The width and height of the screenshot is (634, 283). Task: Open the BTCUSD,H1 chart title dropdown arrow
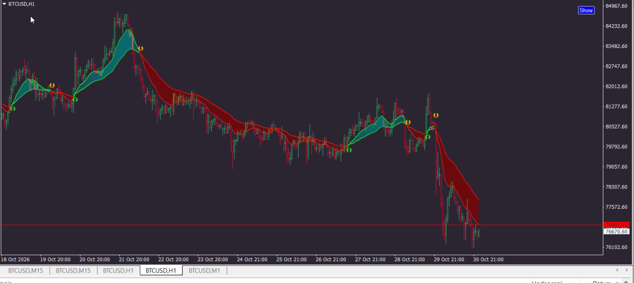click(4, 4)
